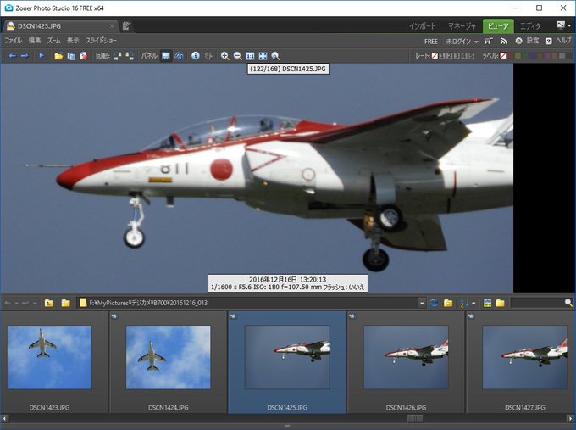Click the delete file icon with red X

click(83, 56)
